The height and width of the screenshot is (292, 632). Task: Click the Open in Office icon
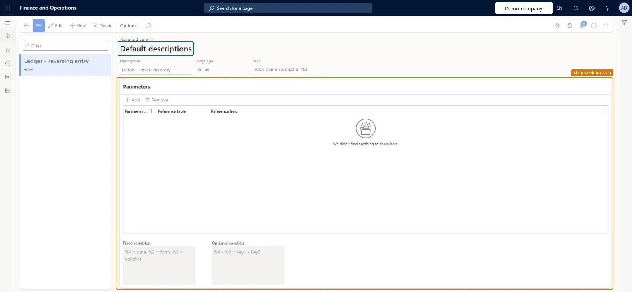[x=569, y=26]
